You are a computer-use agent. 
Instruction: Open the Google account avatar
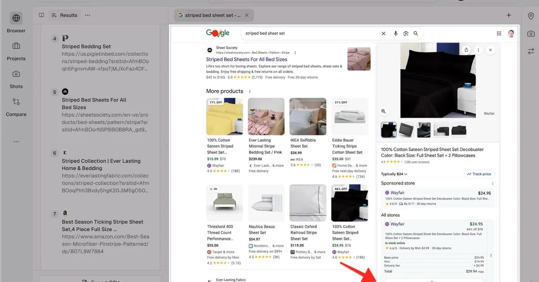(511, 33)
